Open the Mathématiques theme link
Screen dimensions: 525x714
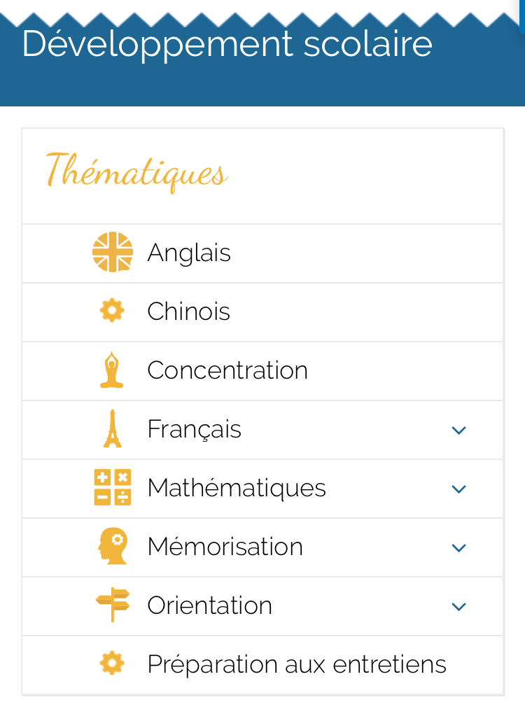237,488
